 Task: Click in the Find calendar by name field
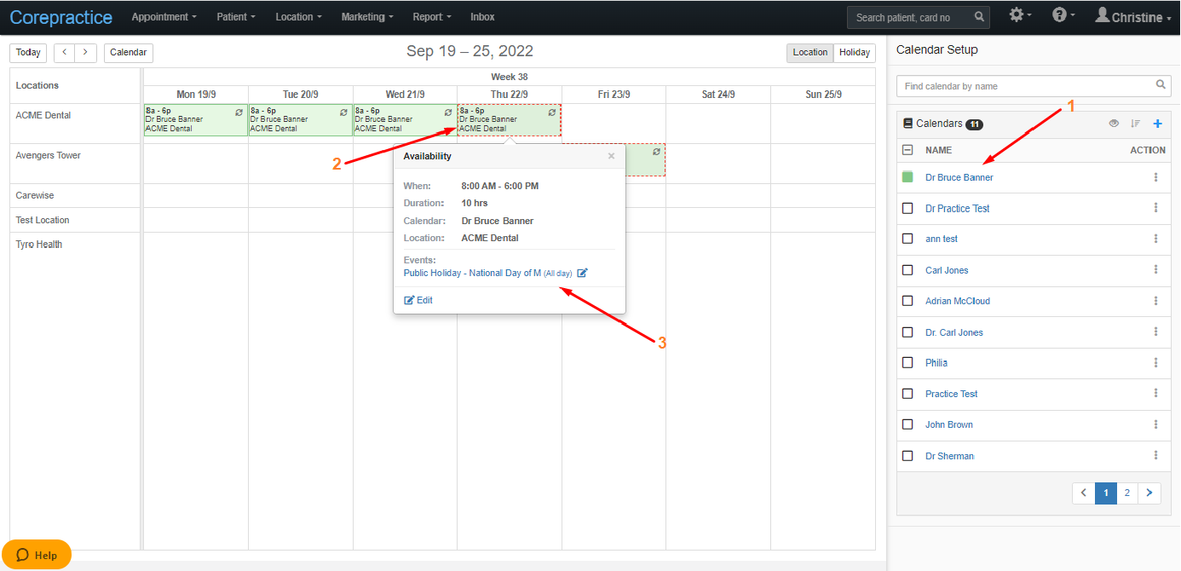pyautogui.click(x=1026, y=86)
